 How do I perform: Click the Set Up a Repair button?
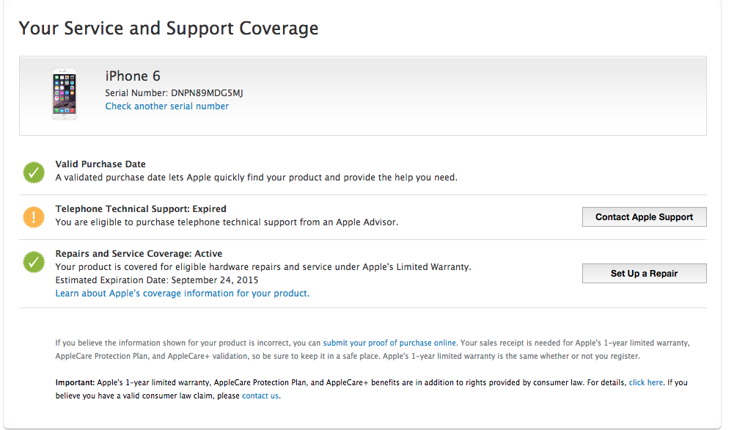point(644,274)
